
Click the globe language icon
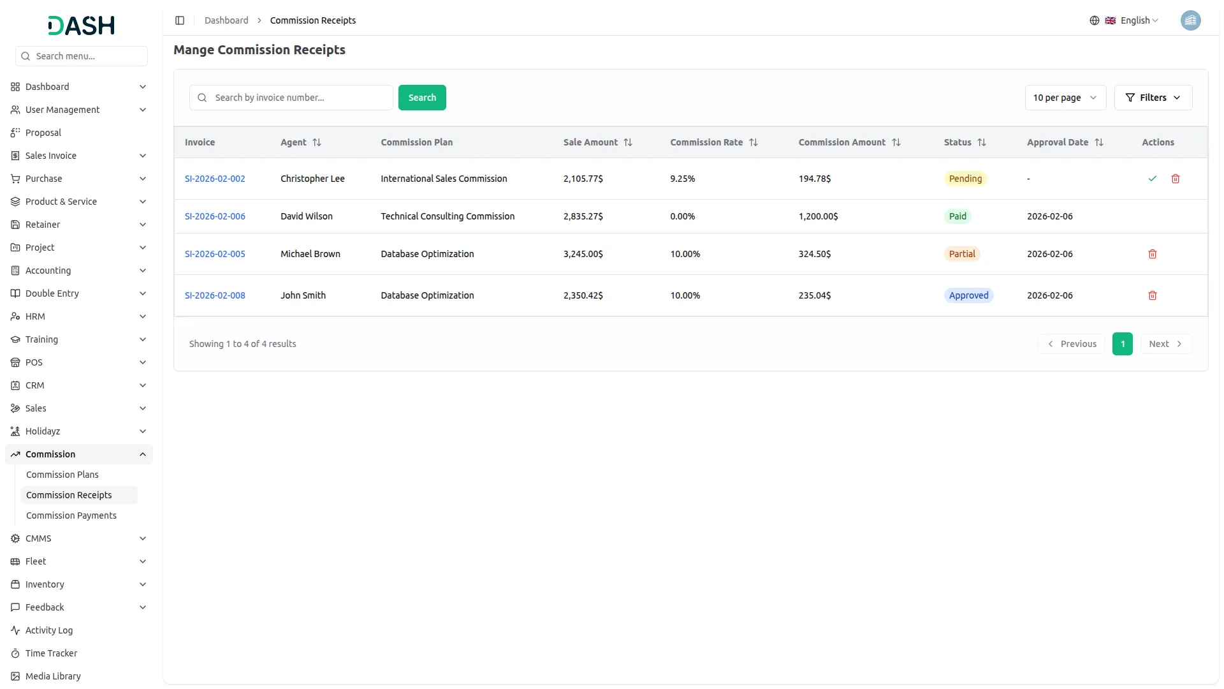1095,20
